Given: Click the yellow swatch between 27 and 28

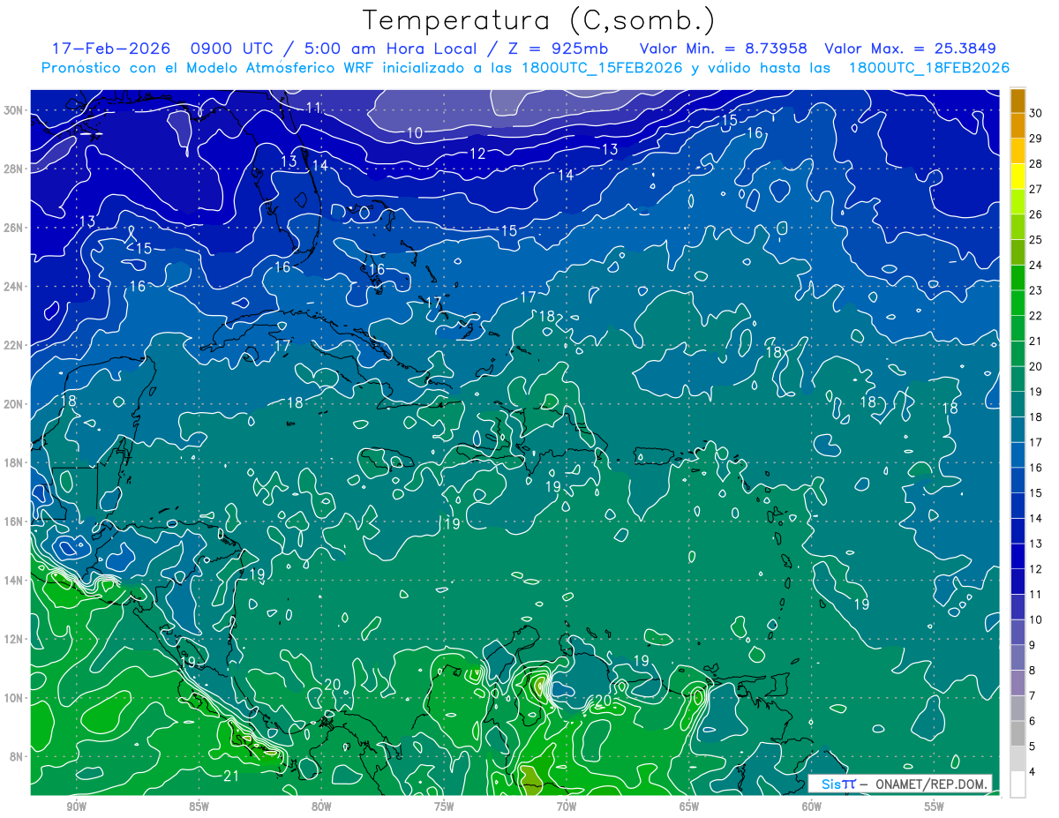Looking at the screenshot, I should [1018, 176].
